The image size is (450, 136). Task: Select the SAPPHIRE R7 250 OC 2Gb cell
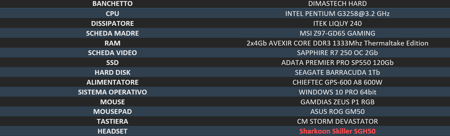click(x=337, y=53)
